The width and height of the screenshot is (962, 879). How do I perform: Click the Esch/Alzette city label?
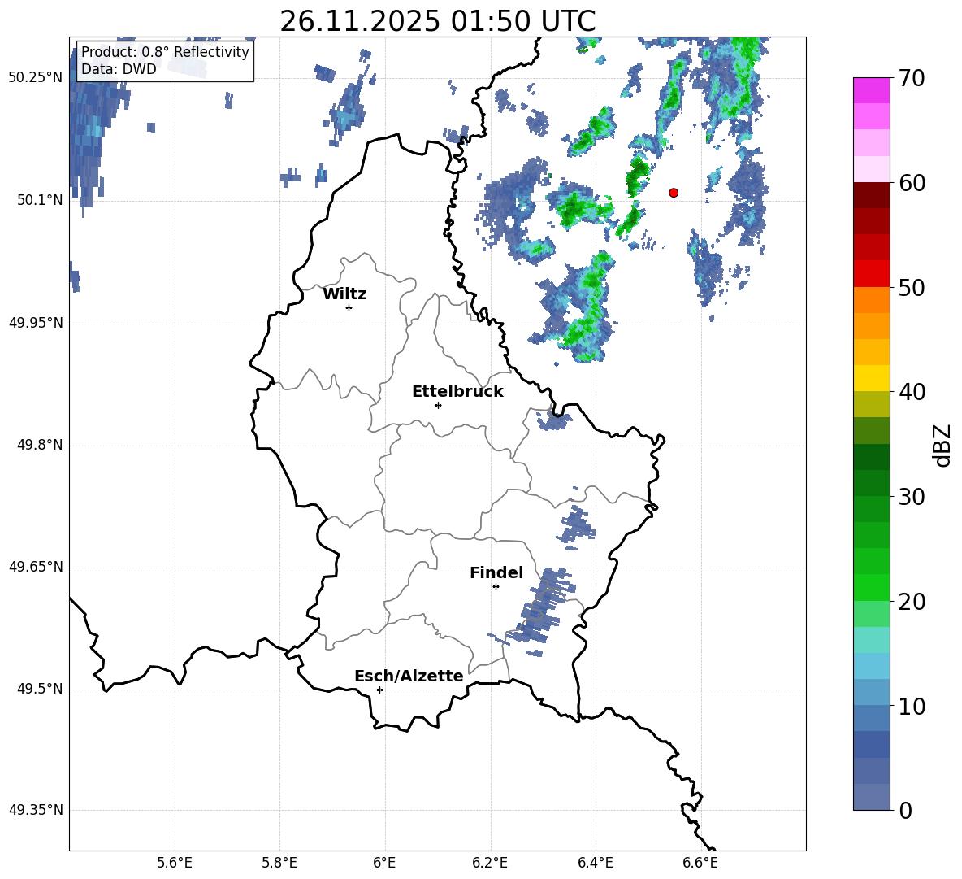point(409,676)
